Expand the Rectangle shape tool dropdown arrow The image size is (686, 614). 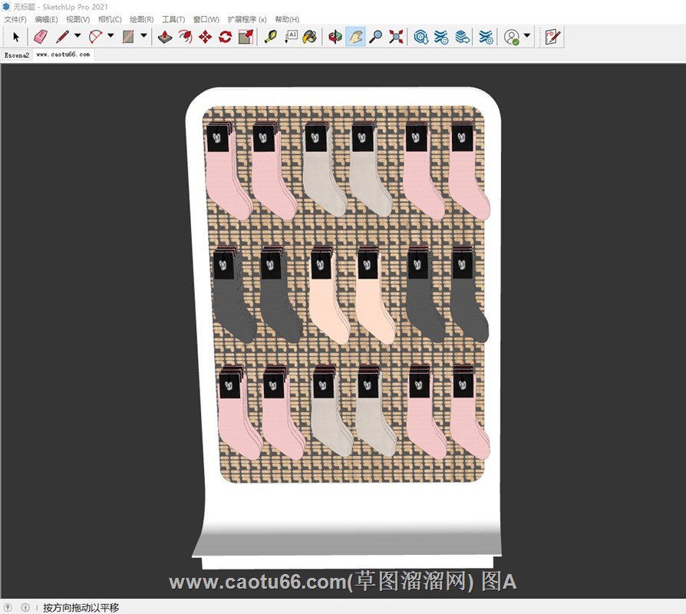tap(143, 36)
